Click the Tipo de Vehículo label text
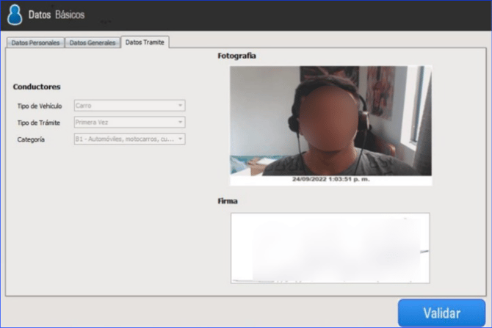This screenshot has height=328, width=492. pos(40,106)
